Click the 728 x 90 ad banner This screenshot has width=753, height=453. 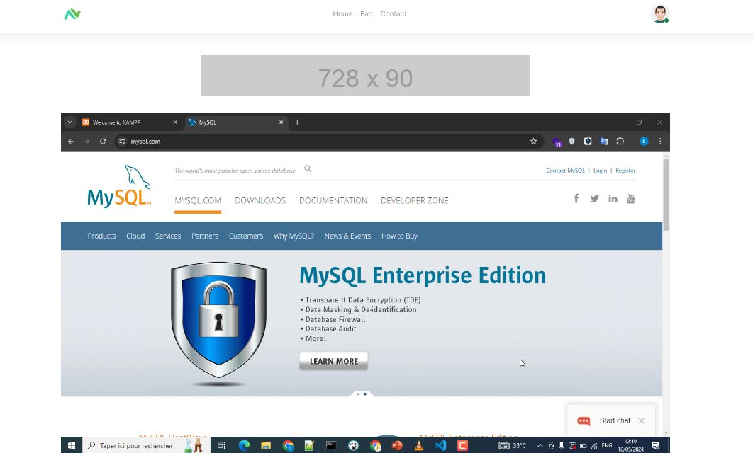365,76
